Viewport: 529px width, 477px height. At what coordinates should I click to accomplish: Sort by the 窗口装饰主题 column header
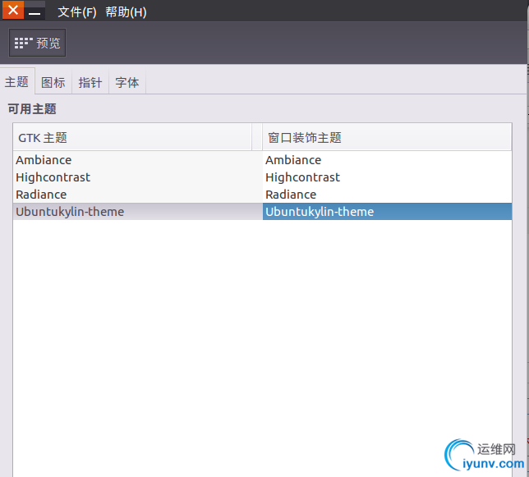tap(387, 137)
